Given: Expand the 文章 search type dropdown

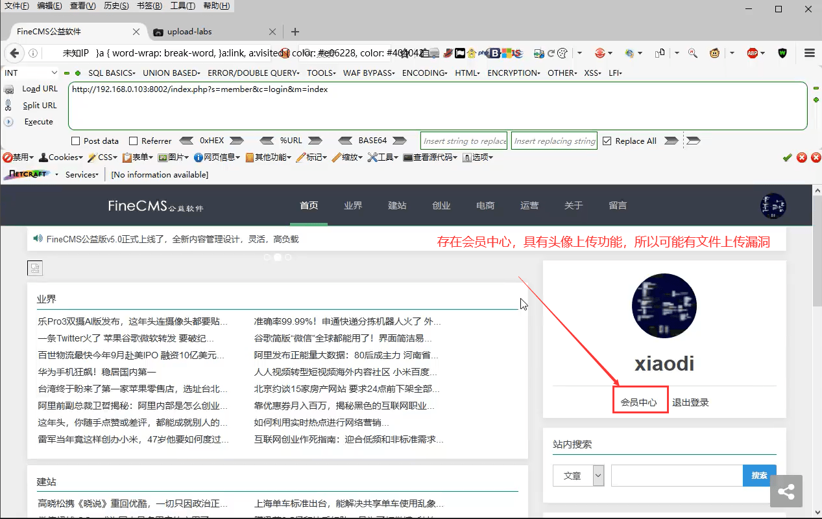Looking at the screenshot, I should click(x=579, y=476).
